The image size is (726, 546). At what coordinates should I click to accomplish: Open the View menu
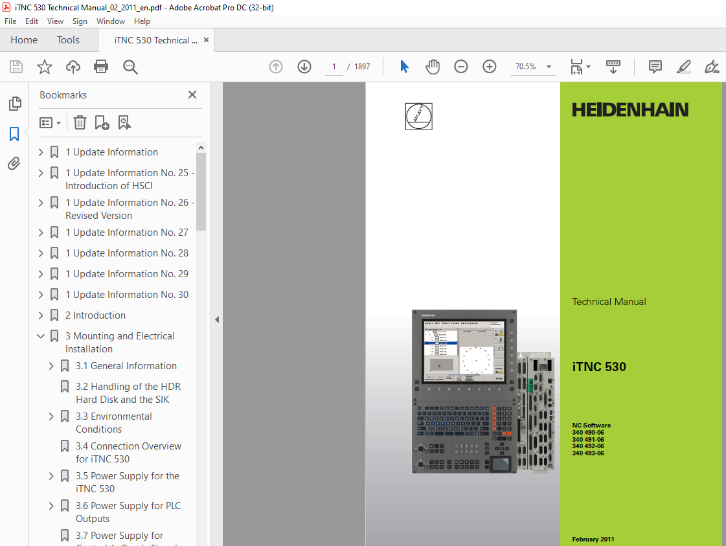[x=55, y=21]
